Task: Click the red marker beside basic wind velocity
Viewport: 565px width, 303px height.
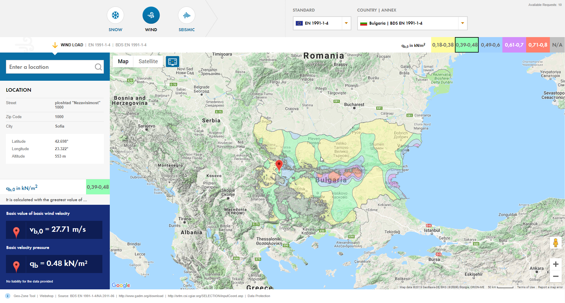Action: pyautogui.click(x=16, y=230)
